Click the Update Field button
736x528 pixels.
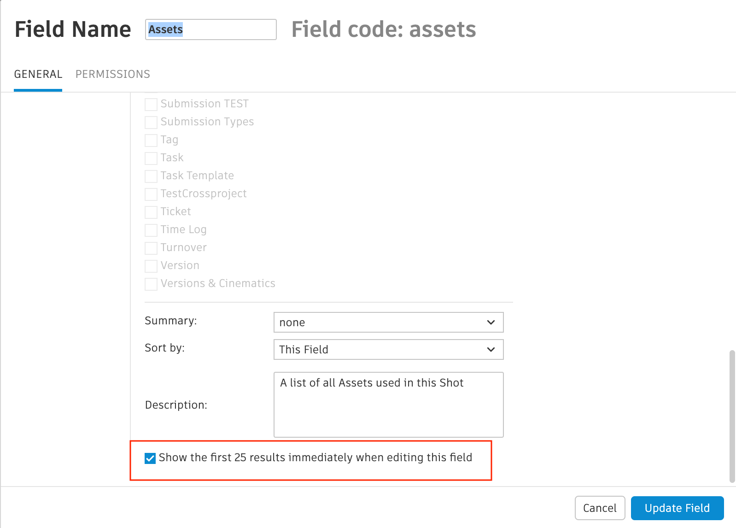pyautogui.click(x=677, y=508)
